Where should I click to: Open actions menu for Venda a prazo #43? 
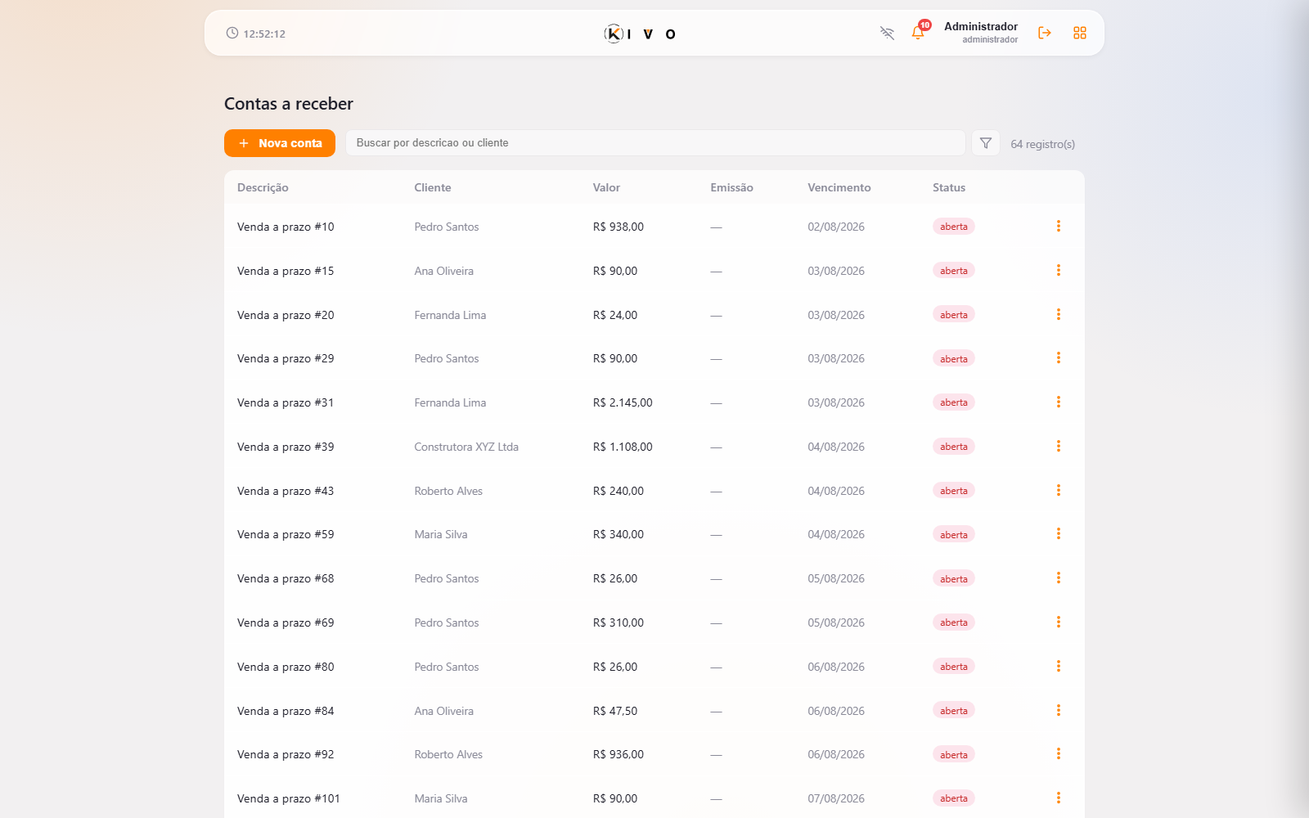pyautogui.click(x=1058, y=490)
